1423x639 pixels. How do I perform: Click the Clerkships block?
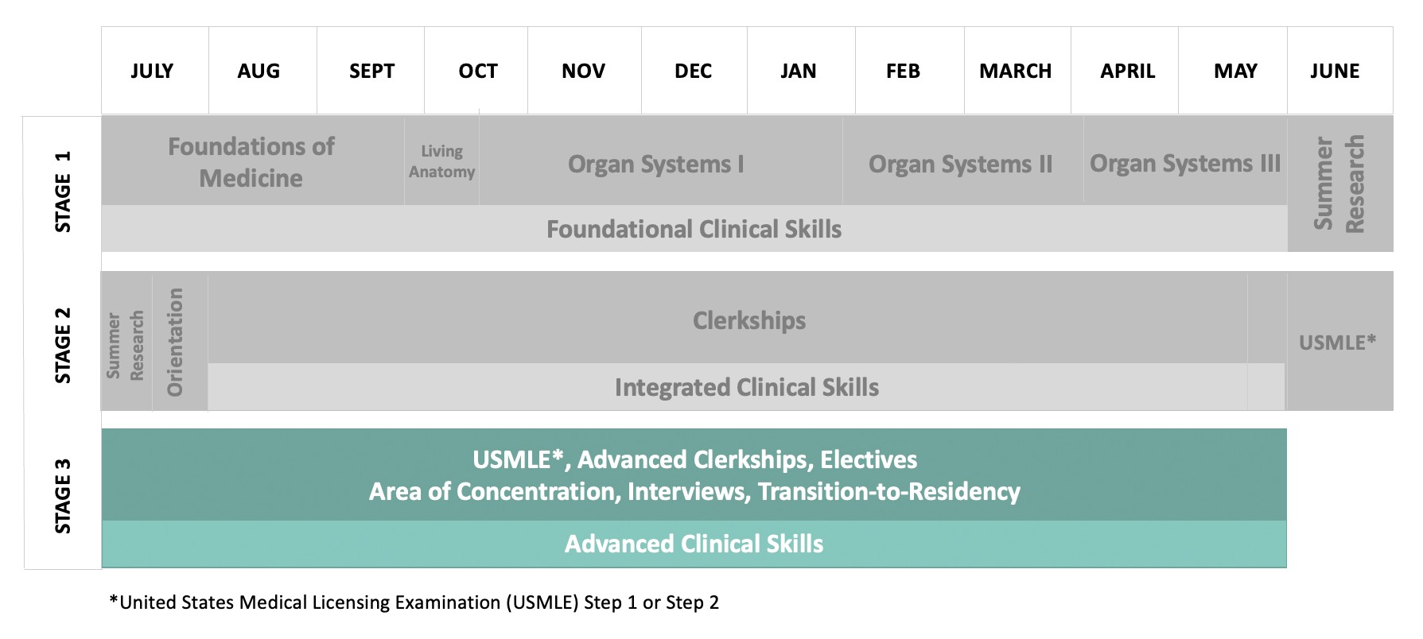click(748, 320)
